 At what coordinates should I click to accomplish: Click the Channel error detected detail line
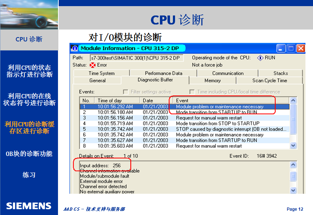(103, 187)
